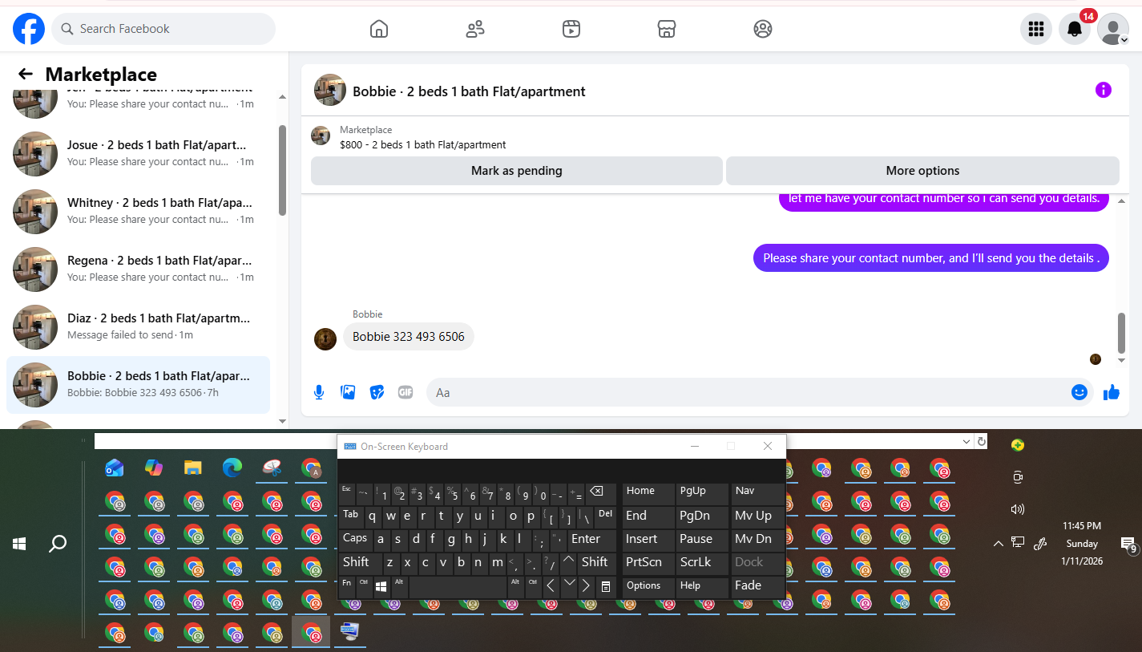Click Mark as pending button
The height and width of the screenshot is (652, 1142).
(x=517, y=171)
